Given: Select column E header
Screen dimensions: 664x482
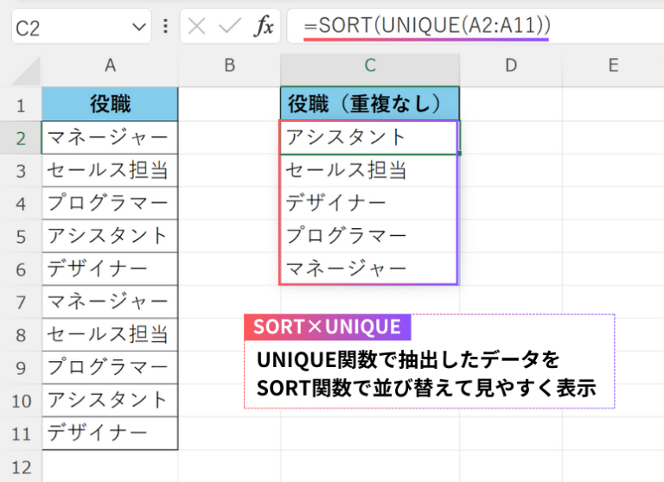Looking at the screenshot, I should (x=613, y=66).
